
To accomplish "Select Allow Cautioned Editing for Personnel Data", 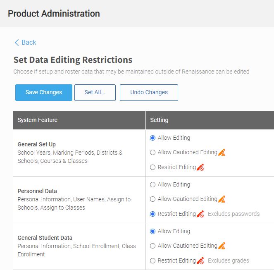I will click(x=152, y=199).
